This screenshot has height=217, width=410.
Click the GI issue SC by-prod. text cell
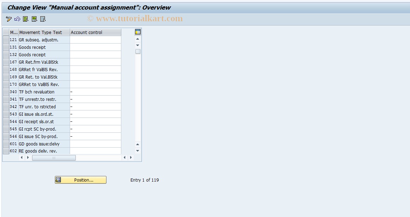pyautogui.click(x=44, y=136)
